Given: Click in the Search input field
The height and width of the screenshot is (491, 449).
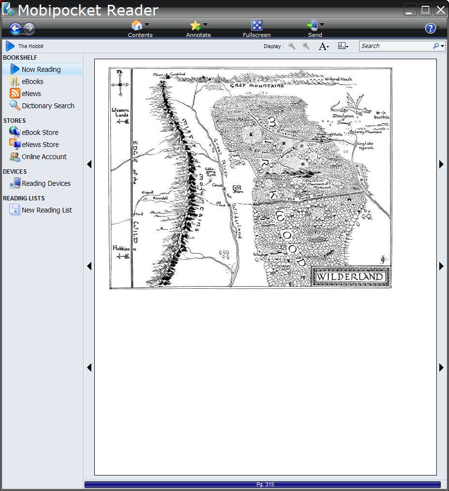Looking at the screenshot, I should coord(397,46).
